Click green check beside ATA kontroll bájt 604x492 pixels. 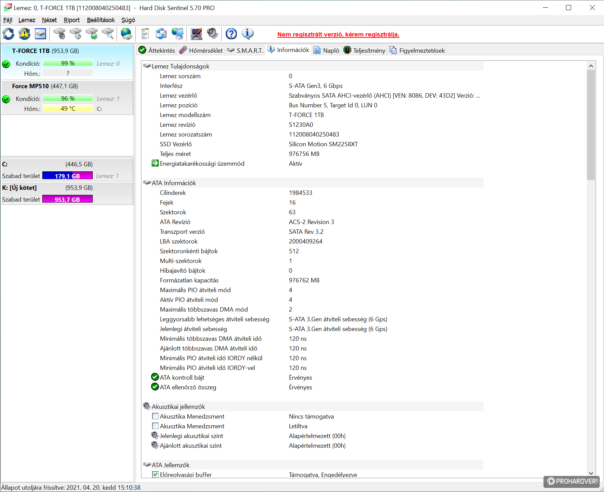[x=155, y=377]
